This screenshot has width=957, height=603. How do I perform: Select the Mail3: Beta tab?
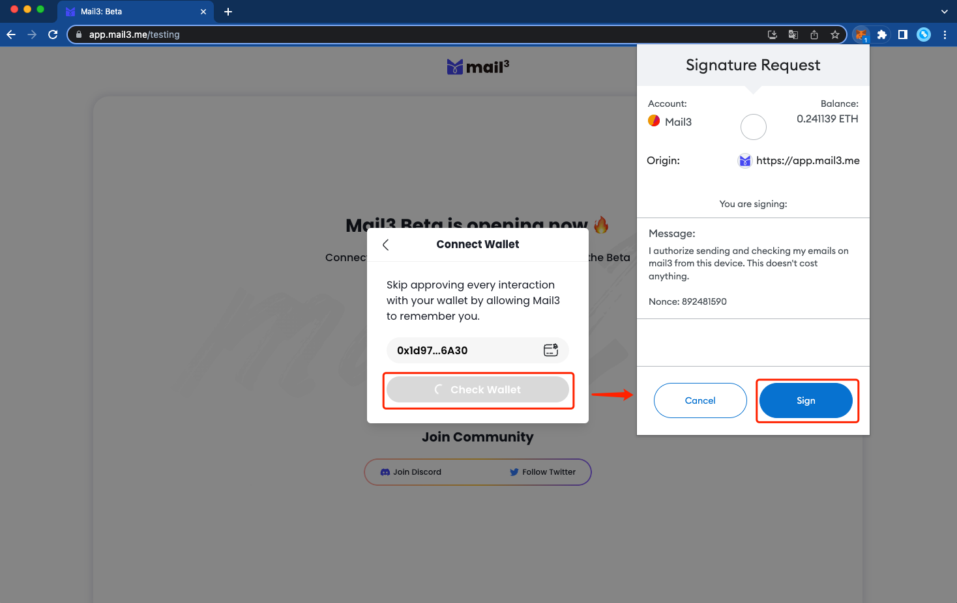pyautogui.click(x=135, y=12)
